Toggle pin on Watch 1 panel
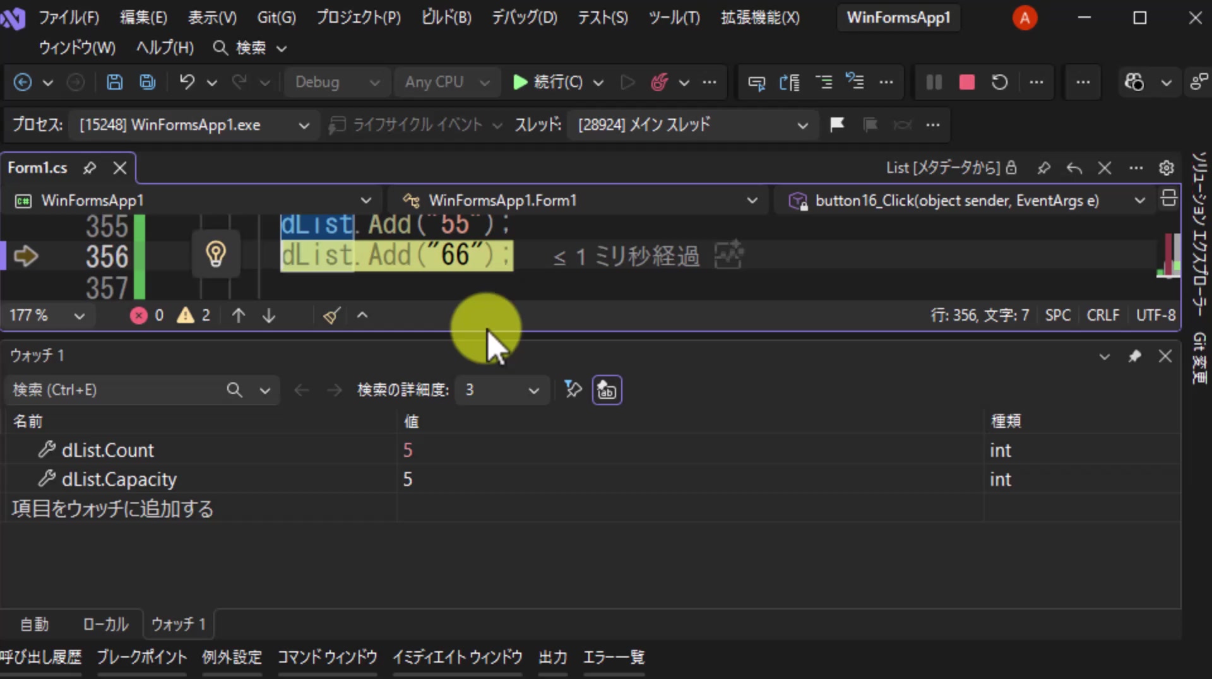 tap(1134, 357)
